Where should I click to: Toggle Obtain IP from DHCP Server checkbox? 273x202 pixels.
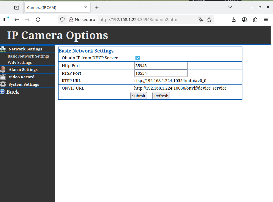pos(138,58)
